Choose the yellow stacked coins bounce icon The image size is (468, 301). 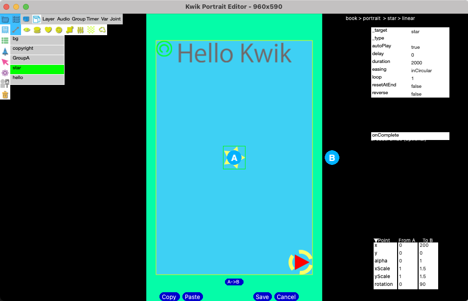click(x=37, y=30)
